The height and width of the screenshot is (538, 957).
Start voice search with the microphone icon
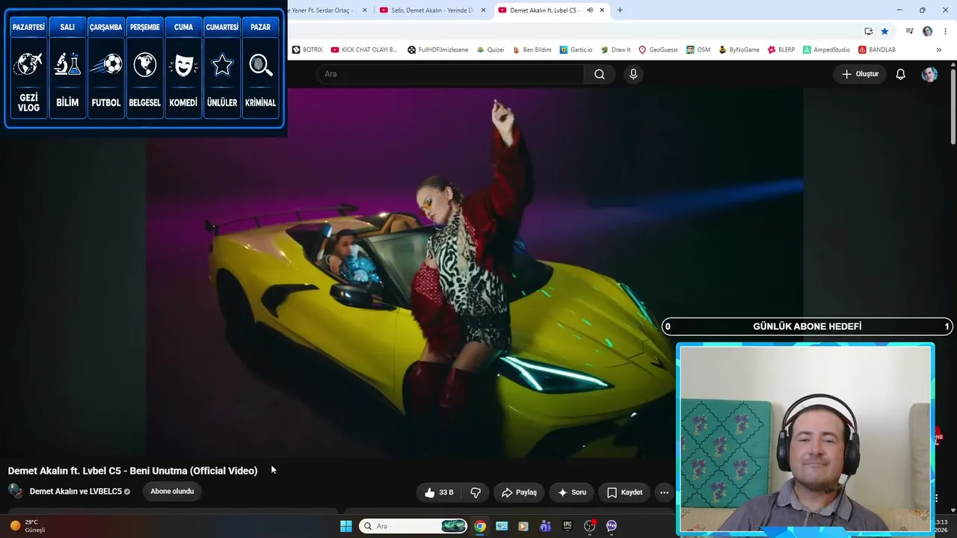pos(633,74)
